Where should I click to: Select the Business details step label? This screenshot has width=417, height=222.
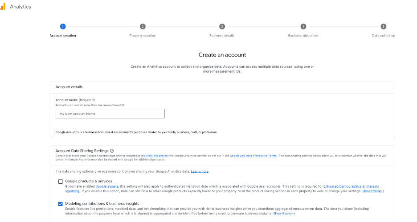[222, 36]
